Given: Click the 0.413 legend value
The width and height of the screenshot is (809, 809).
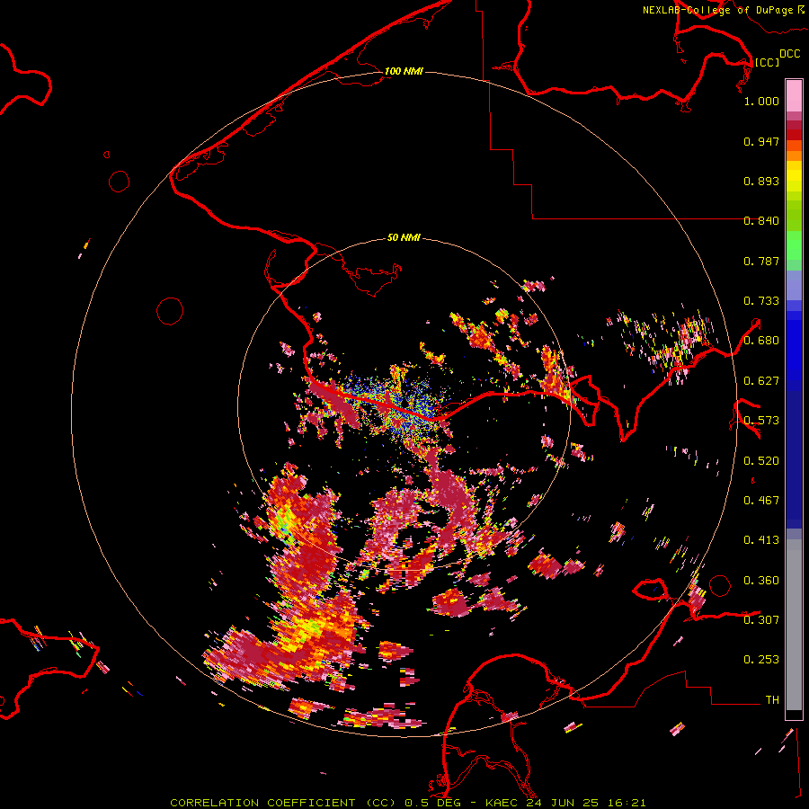Looking at the screenshot, I should [761, 540].
